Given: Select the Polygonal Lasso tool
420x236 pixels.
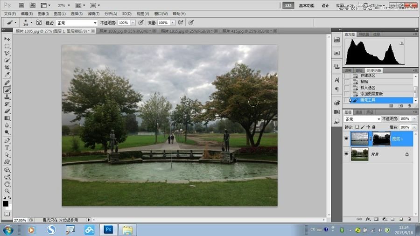Looking at the screenshot, I should click(x=7, y=53).
